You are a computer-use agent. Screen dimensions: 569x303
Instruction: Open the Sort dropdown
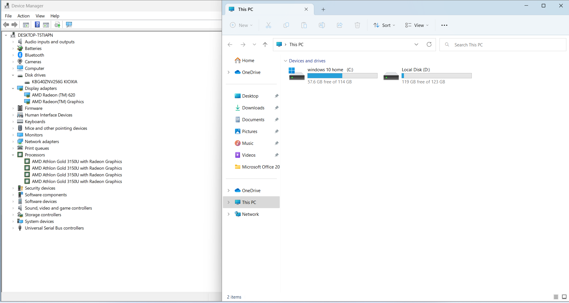click(384, 25)
